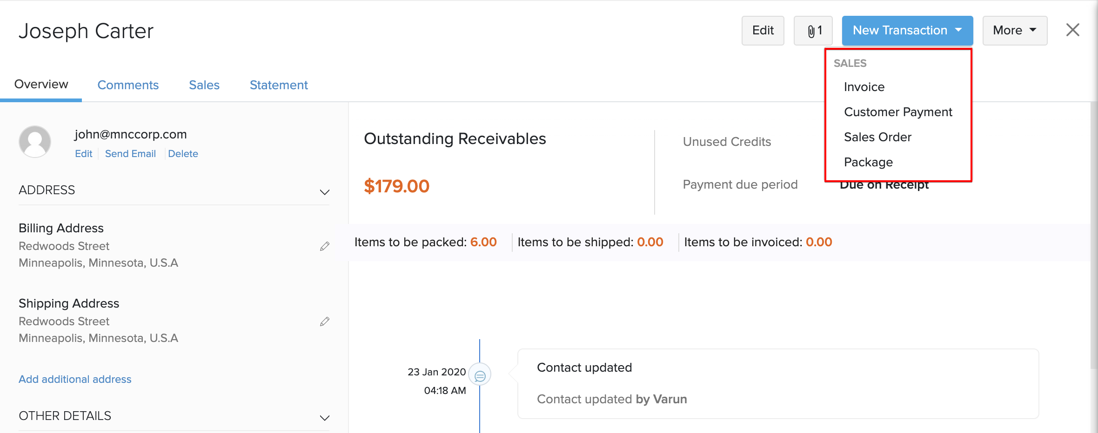
Task: Delete the contact email via the Delete link
Action: (x=183, y=153)
